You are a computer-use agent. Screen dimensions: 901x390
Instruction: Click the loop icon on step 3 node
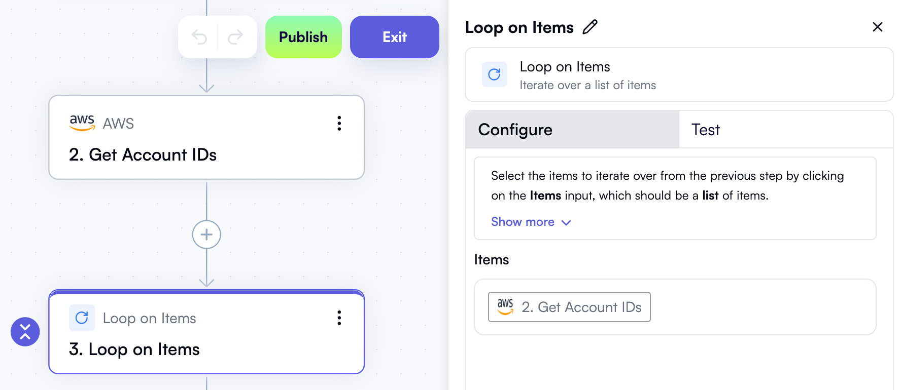pyautogui.click(x=82, y=318)
